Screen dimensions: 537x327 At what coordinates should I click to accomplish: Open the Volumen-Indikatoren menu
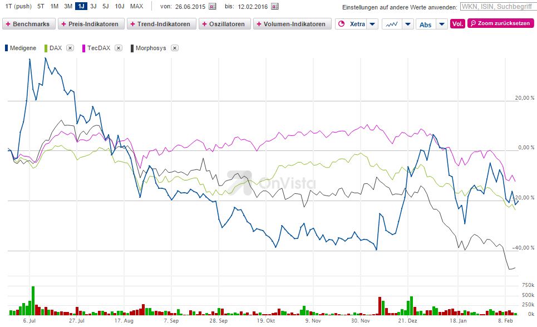point(292,24)
